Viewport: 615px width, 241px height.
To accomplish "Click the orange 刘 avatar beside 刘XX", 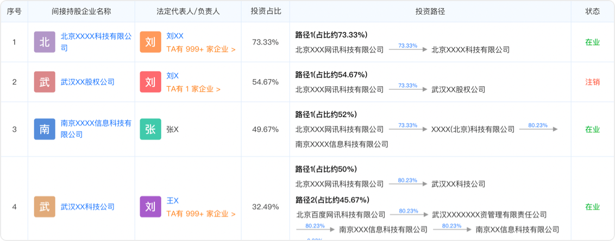I will 150,42.
